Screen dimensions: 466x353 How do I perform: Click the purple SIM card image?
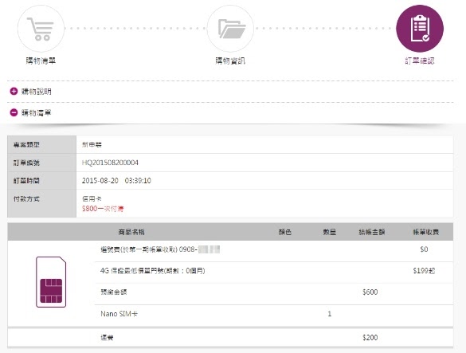(x=51, y=281)
